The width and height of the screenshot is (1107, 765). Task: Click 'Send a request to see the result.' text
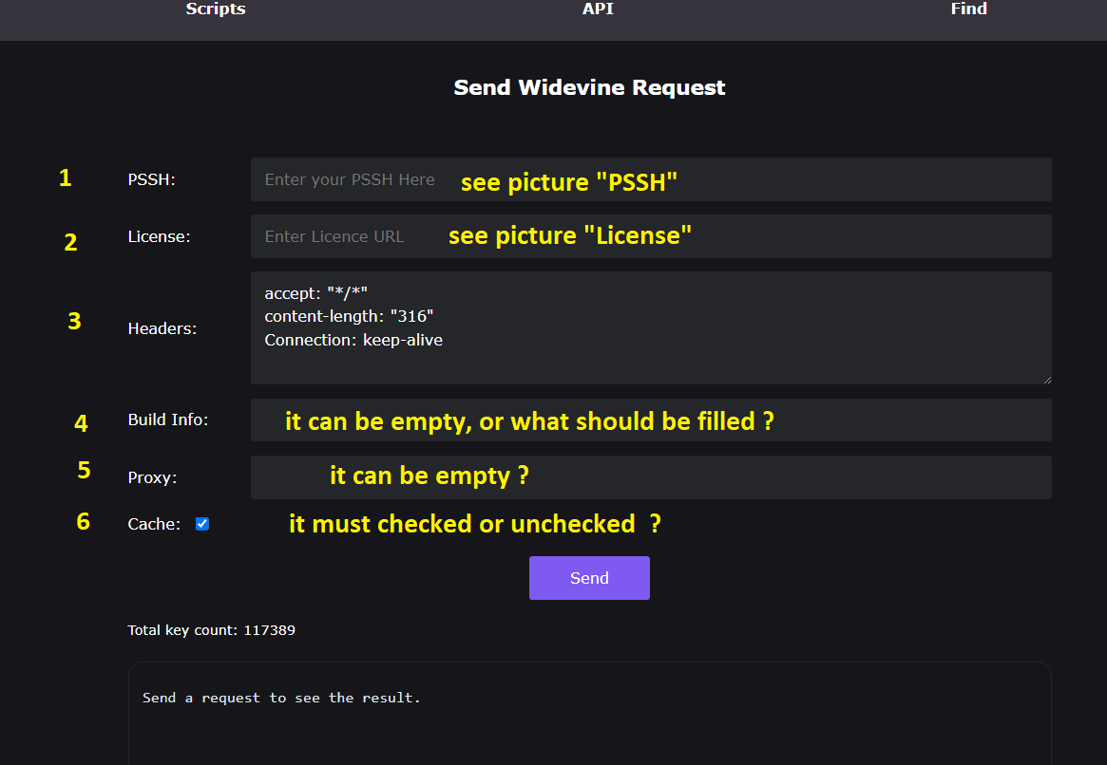coord(281,698)
